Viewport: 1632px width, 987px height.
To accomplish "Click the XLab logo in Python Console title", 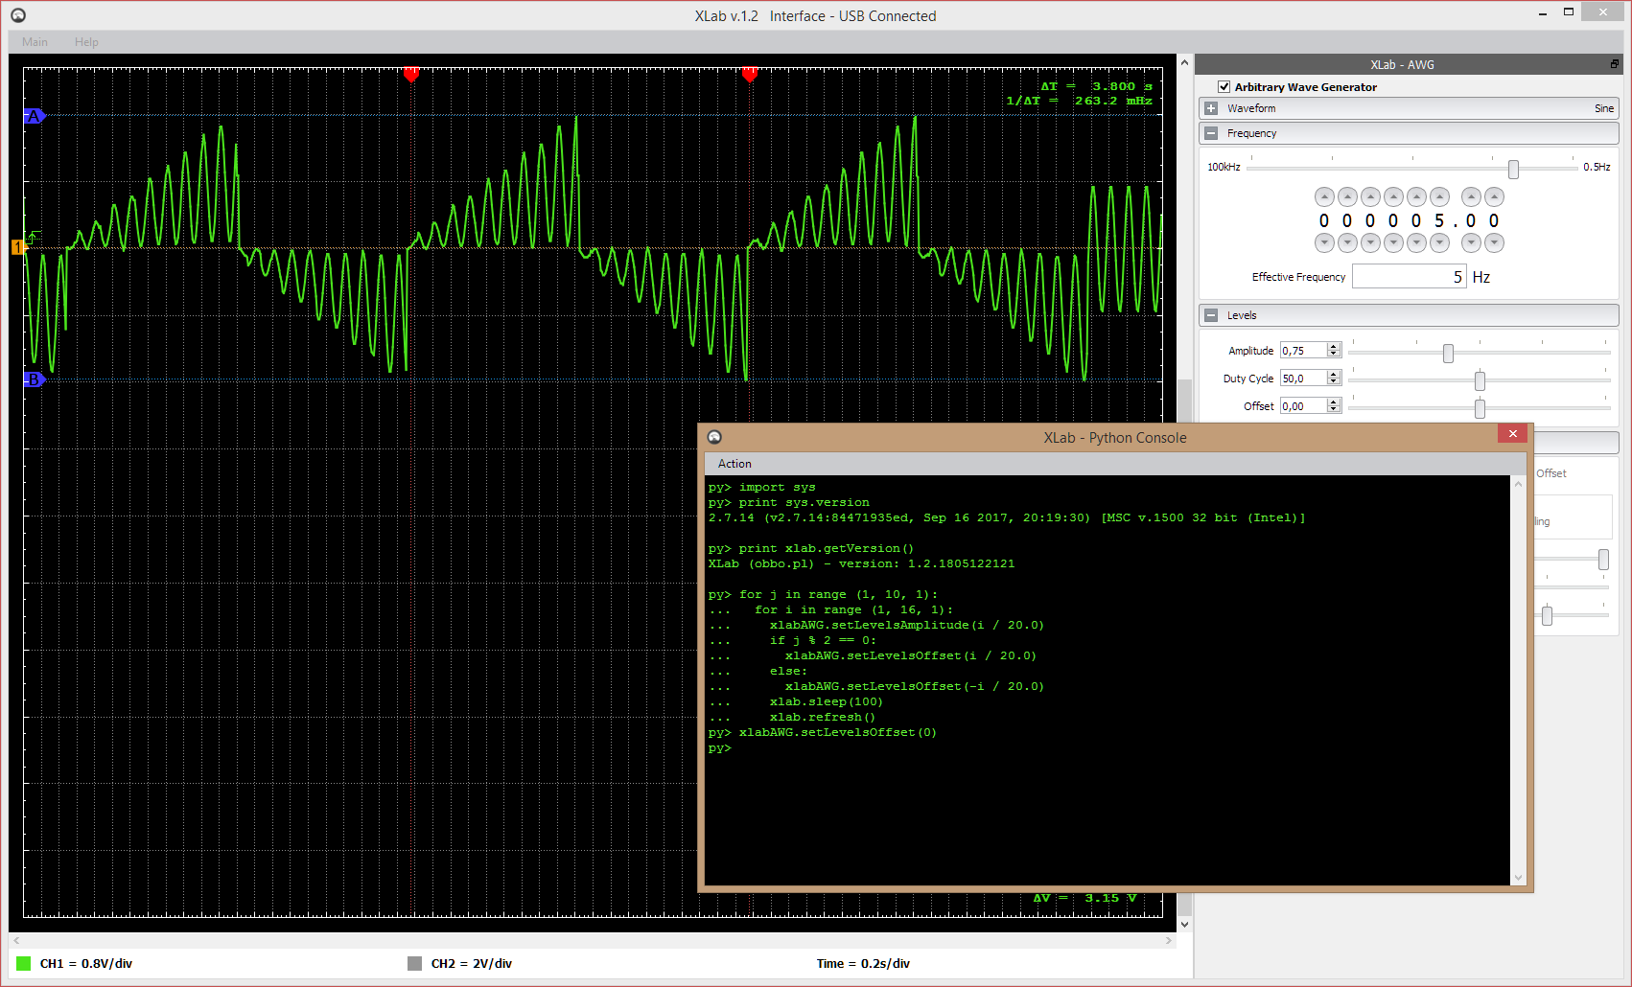I will point(714,437).
